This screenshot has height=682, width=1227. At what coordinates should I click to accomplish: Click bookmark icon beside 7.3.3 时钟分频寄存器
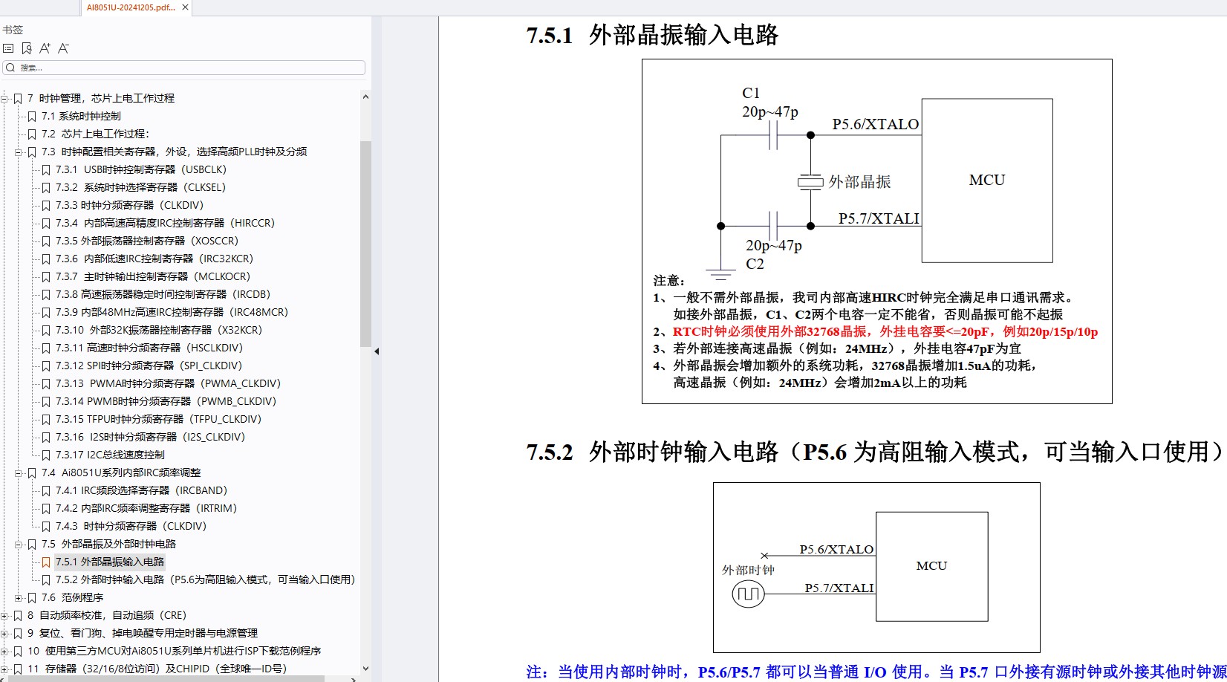pos(46,205)
